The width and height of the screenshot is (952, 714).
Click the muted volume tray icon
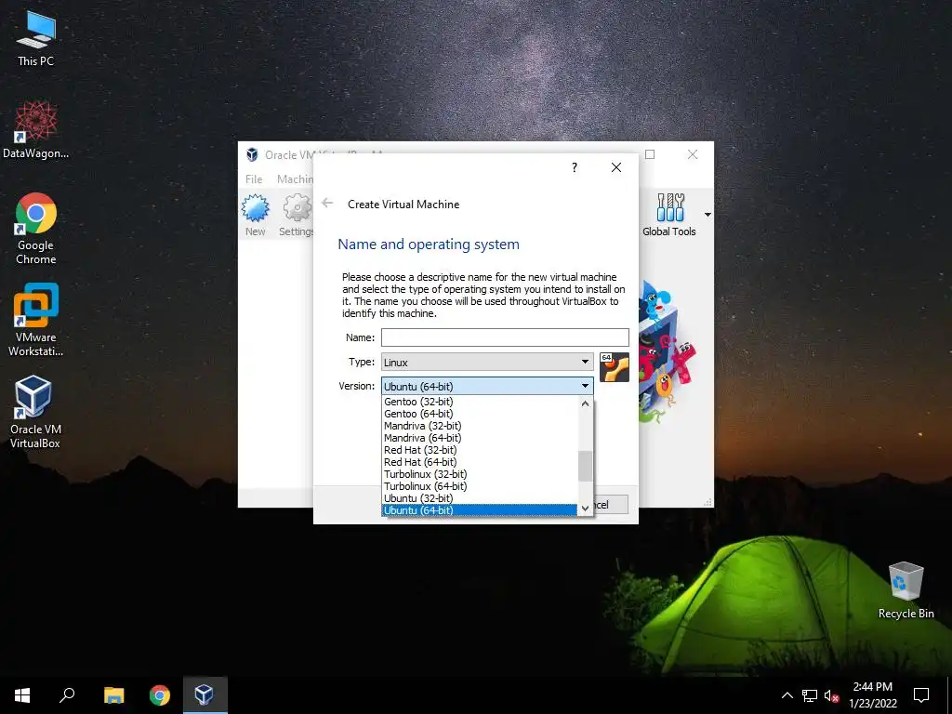click(831, 695)
